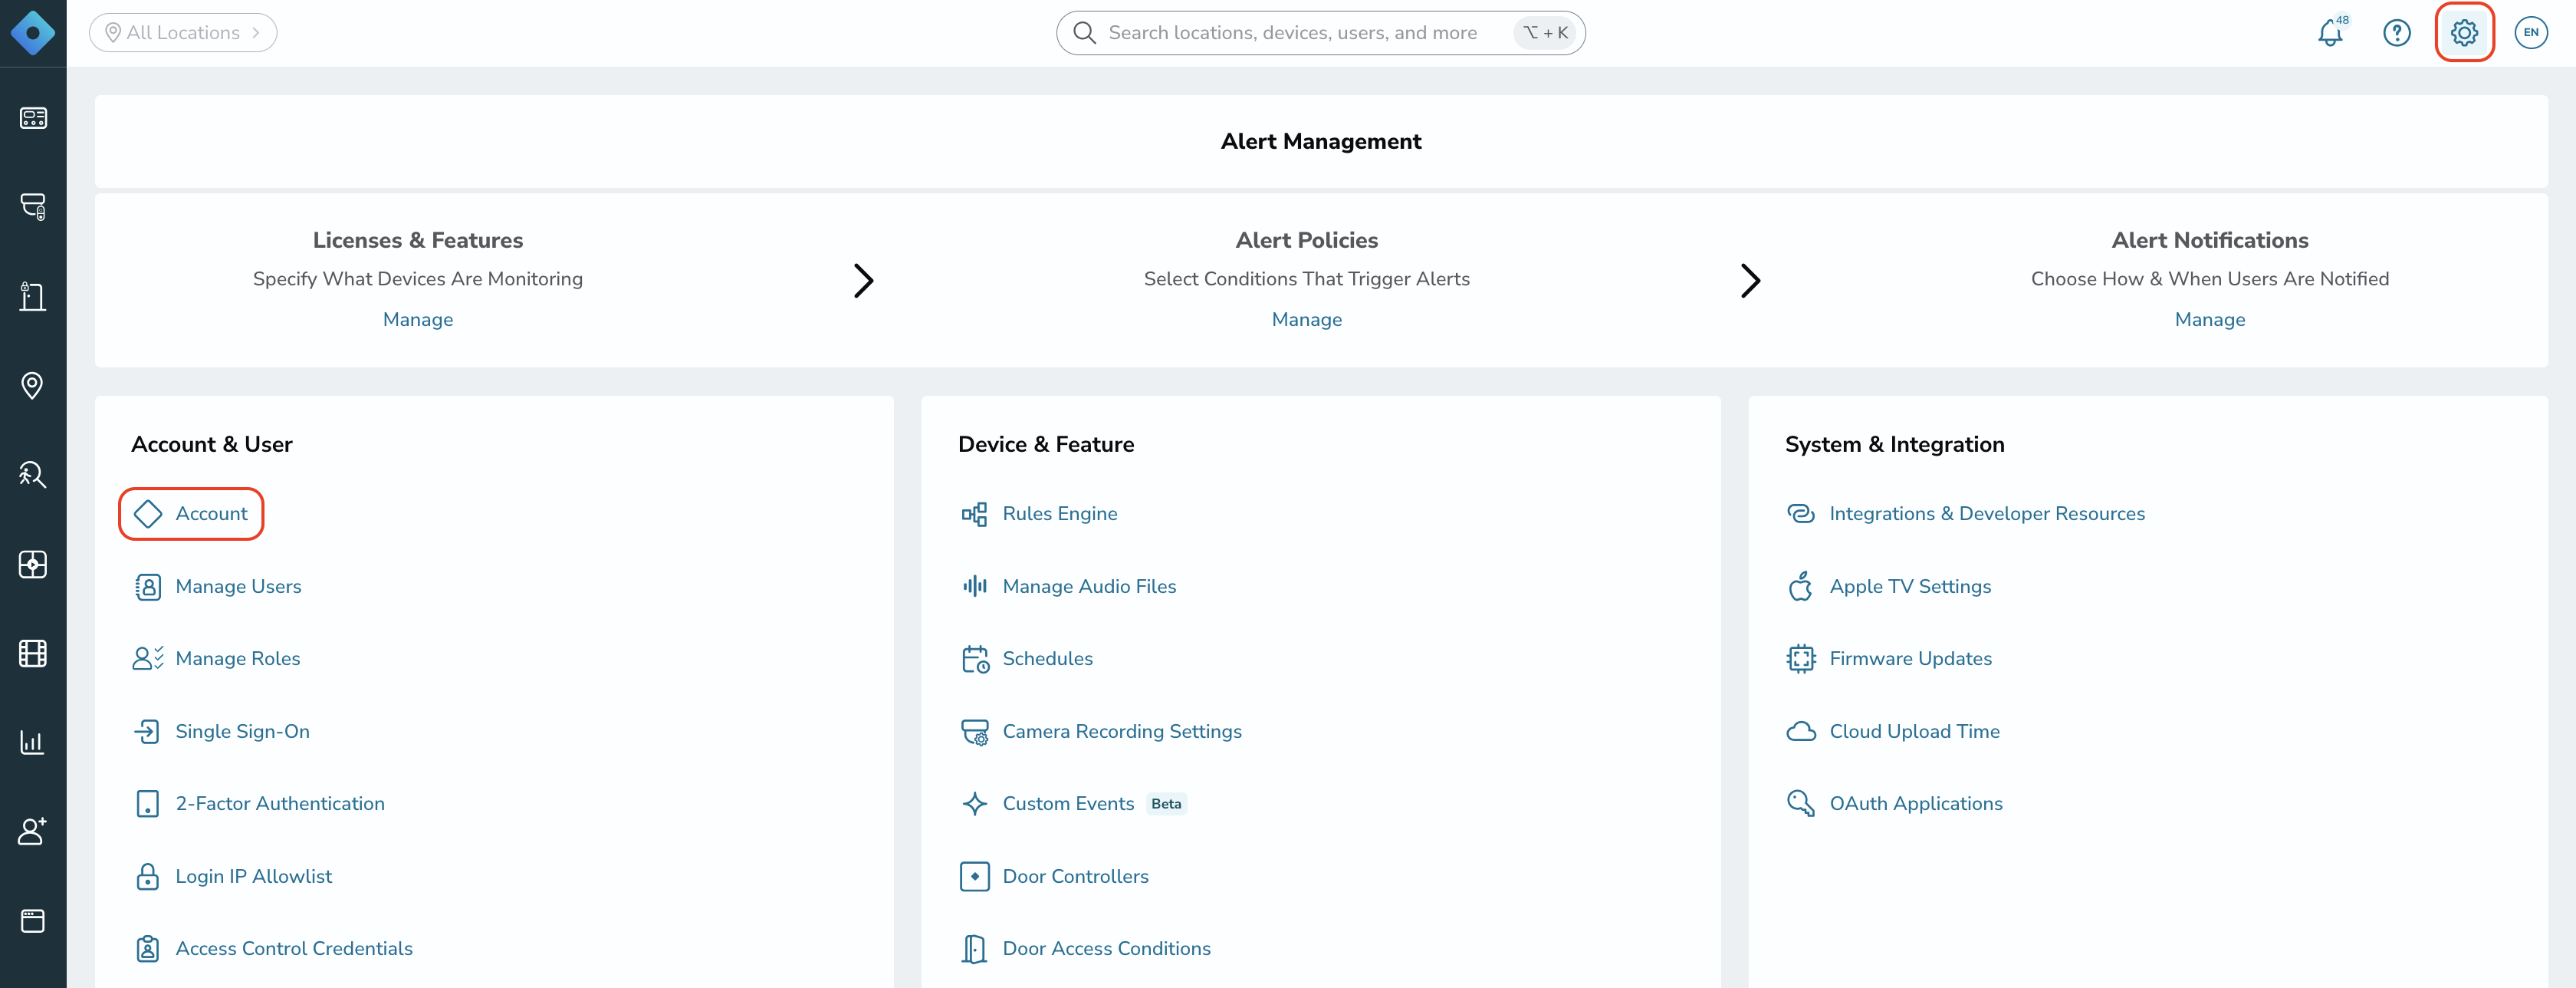The height and width of the screenshot is (988, 2576).
Task: Click the arrow after Licenses & Features
Action: 864,280
